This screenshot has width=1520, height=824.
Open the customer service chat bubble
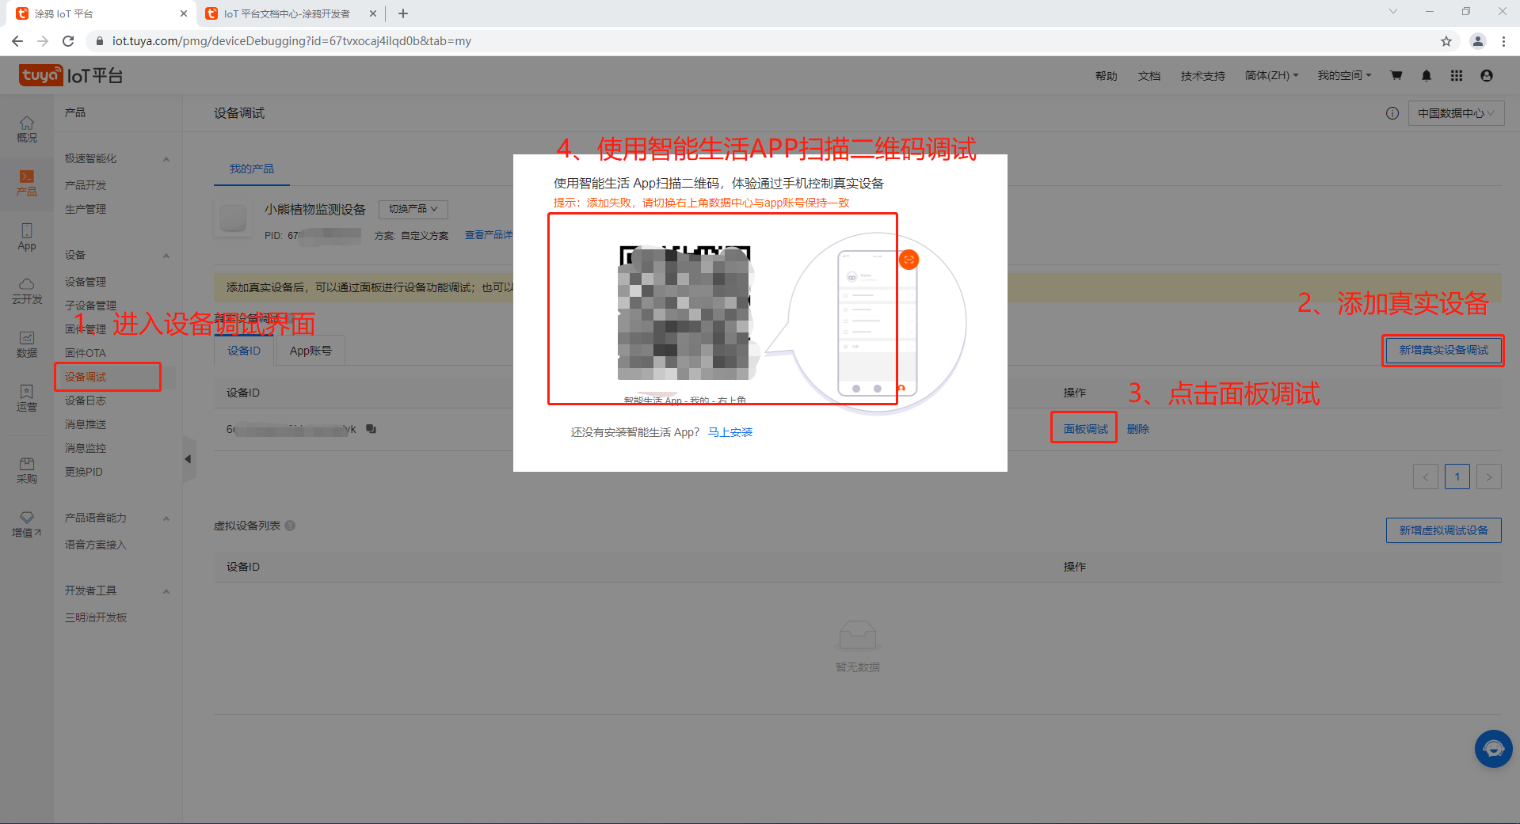pyautogui.click(x=1493, y=748)
